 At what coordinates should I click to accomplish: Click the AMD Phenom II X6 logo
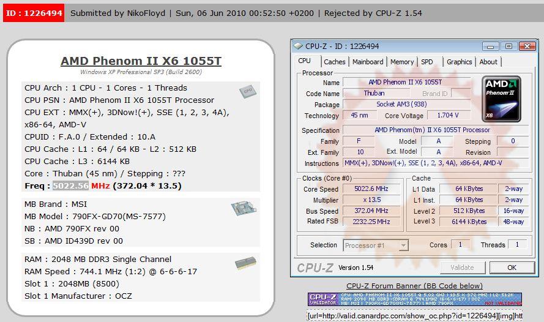pos(501,99)
